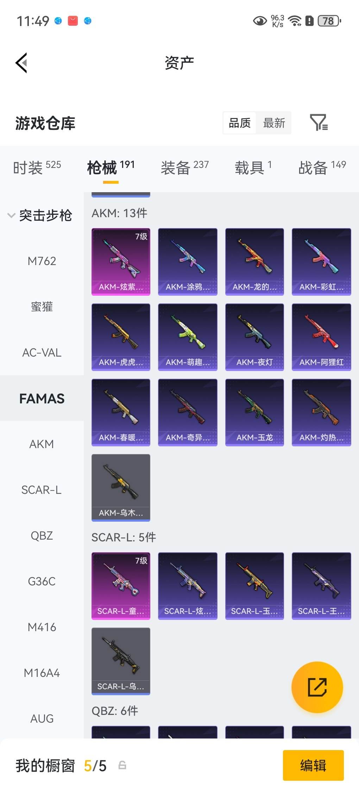
Task: Tap the yellow 编辑 button
Action: 313,765
